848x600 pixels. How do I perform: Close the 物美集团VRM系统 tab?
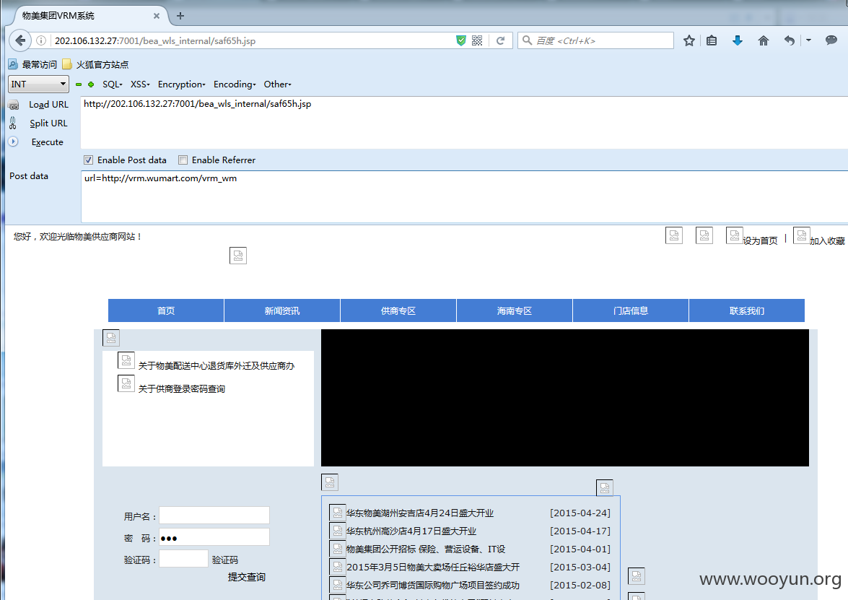157,16
